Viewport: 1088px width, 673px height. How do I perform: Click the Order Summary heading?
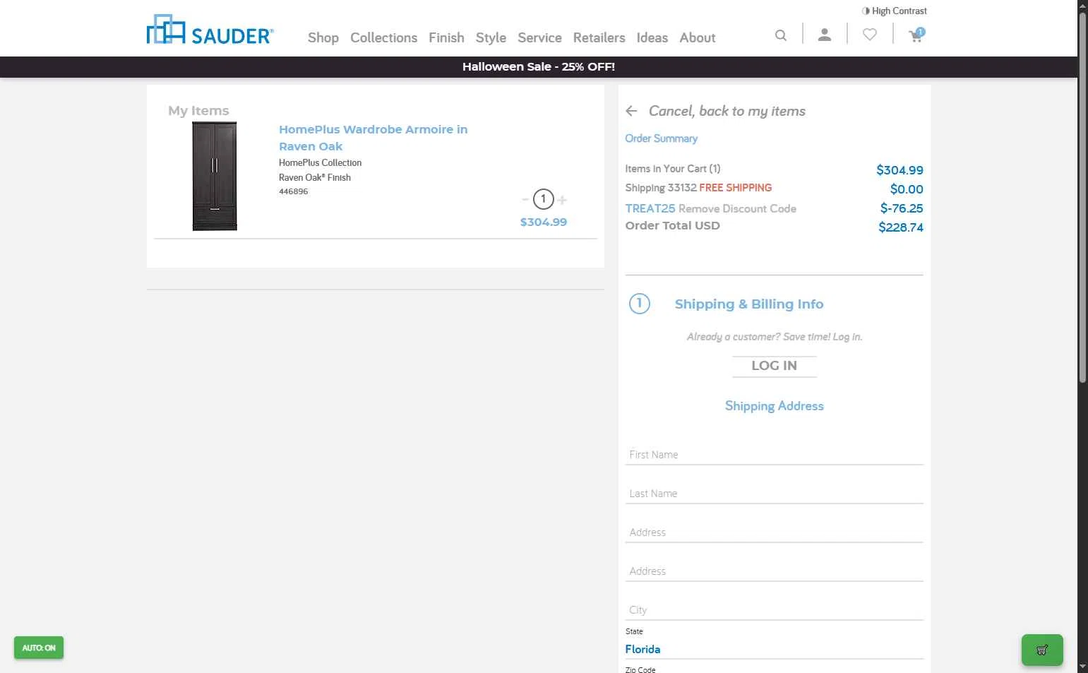tap(661, 138)
